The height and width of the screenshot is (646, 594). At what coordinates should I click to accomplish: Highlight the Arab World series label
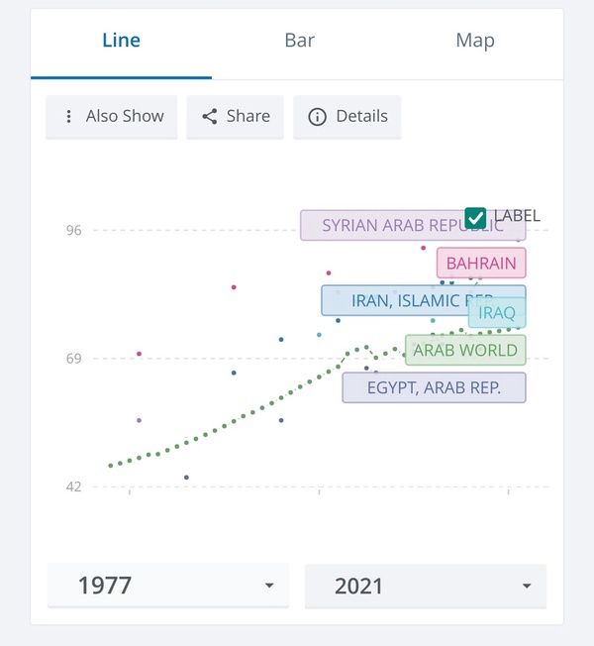465,350
